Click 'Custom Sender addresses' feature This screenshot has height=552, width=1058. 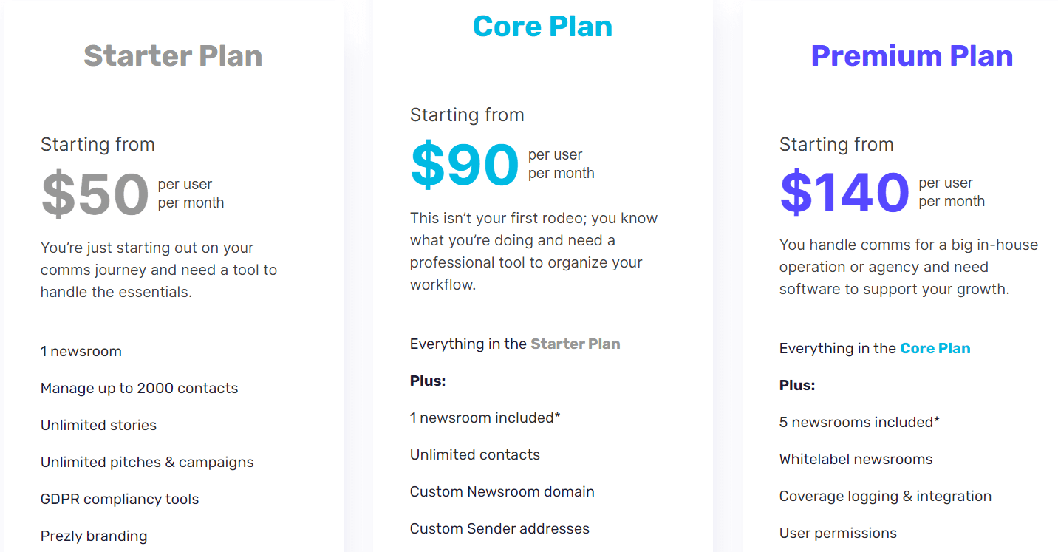[500, 528]
